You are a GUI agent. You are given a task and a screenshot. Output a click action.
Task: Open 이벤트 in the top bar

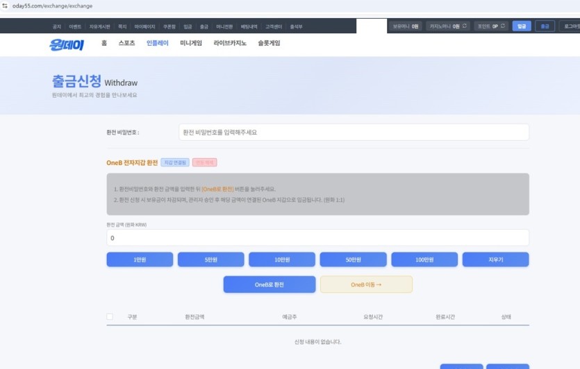coord(75,26)
